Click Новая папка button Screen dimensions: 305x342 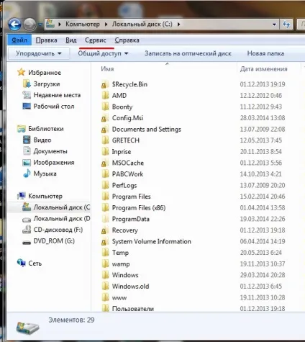(265, 53)
